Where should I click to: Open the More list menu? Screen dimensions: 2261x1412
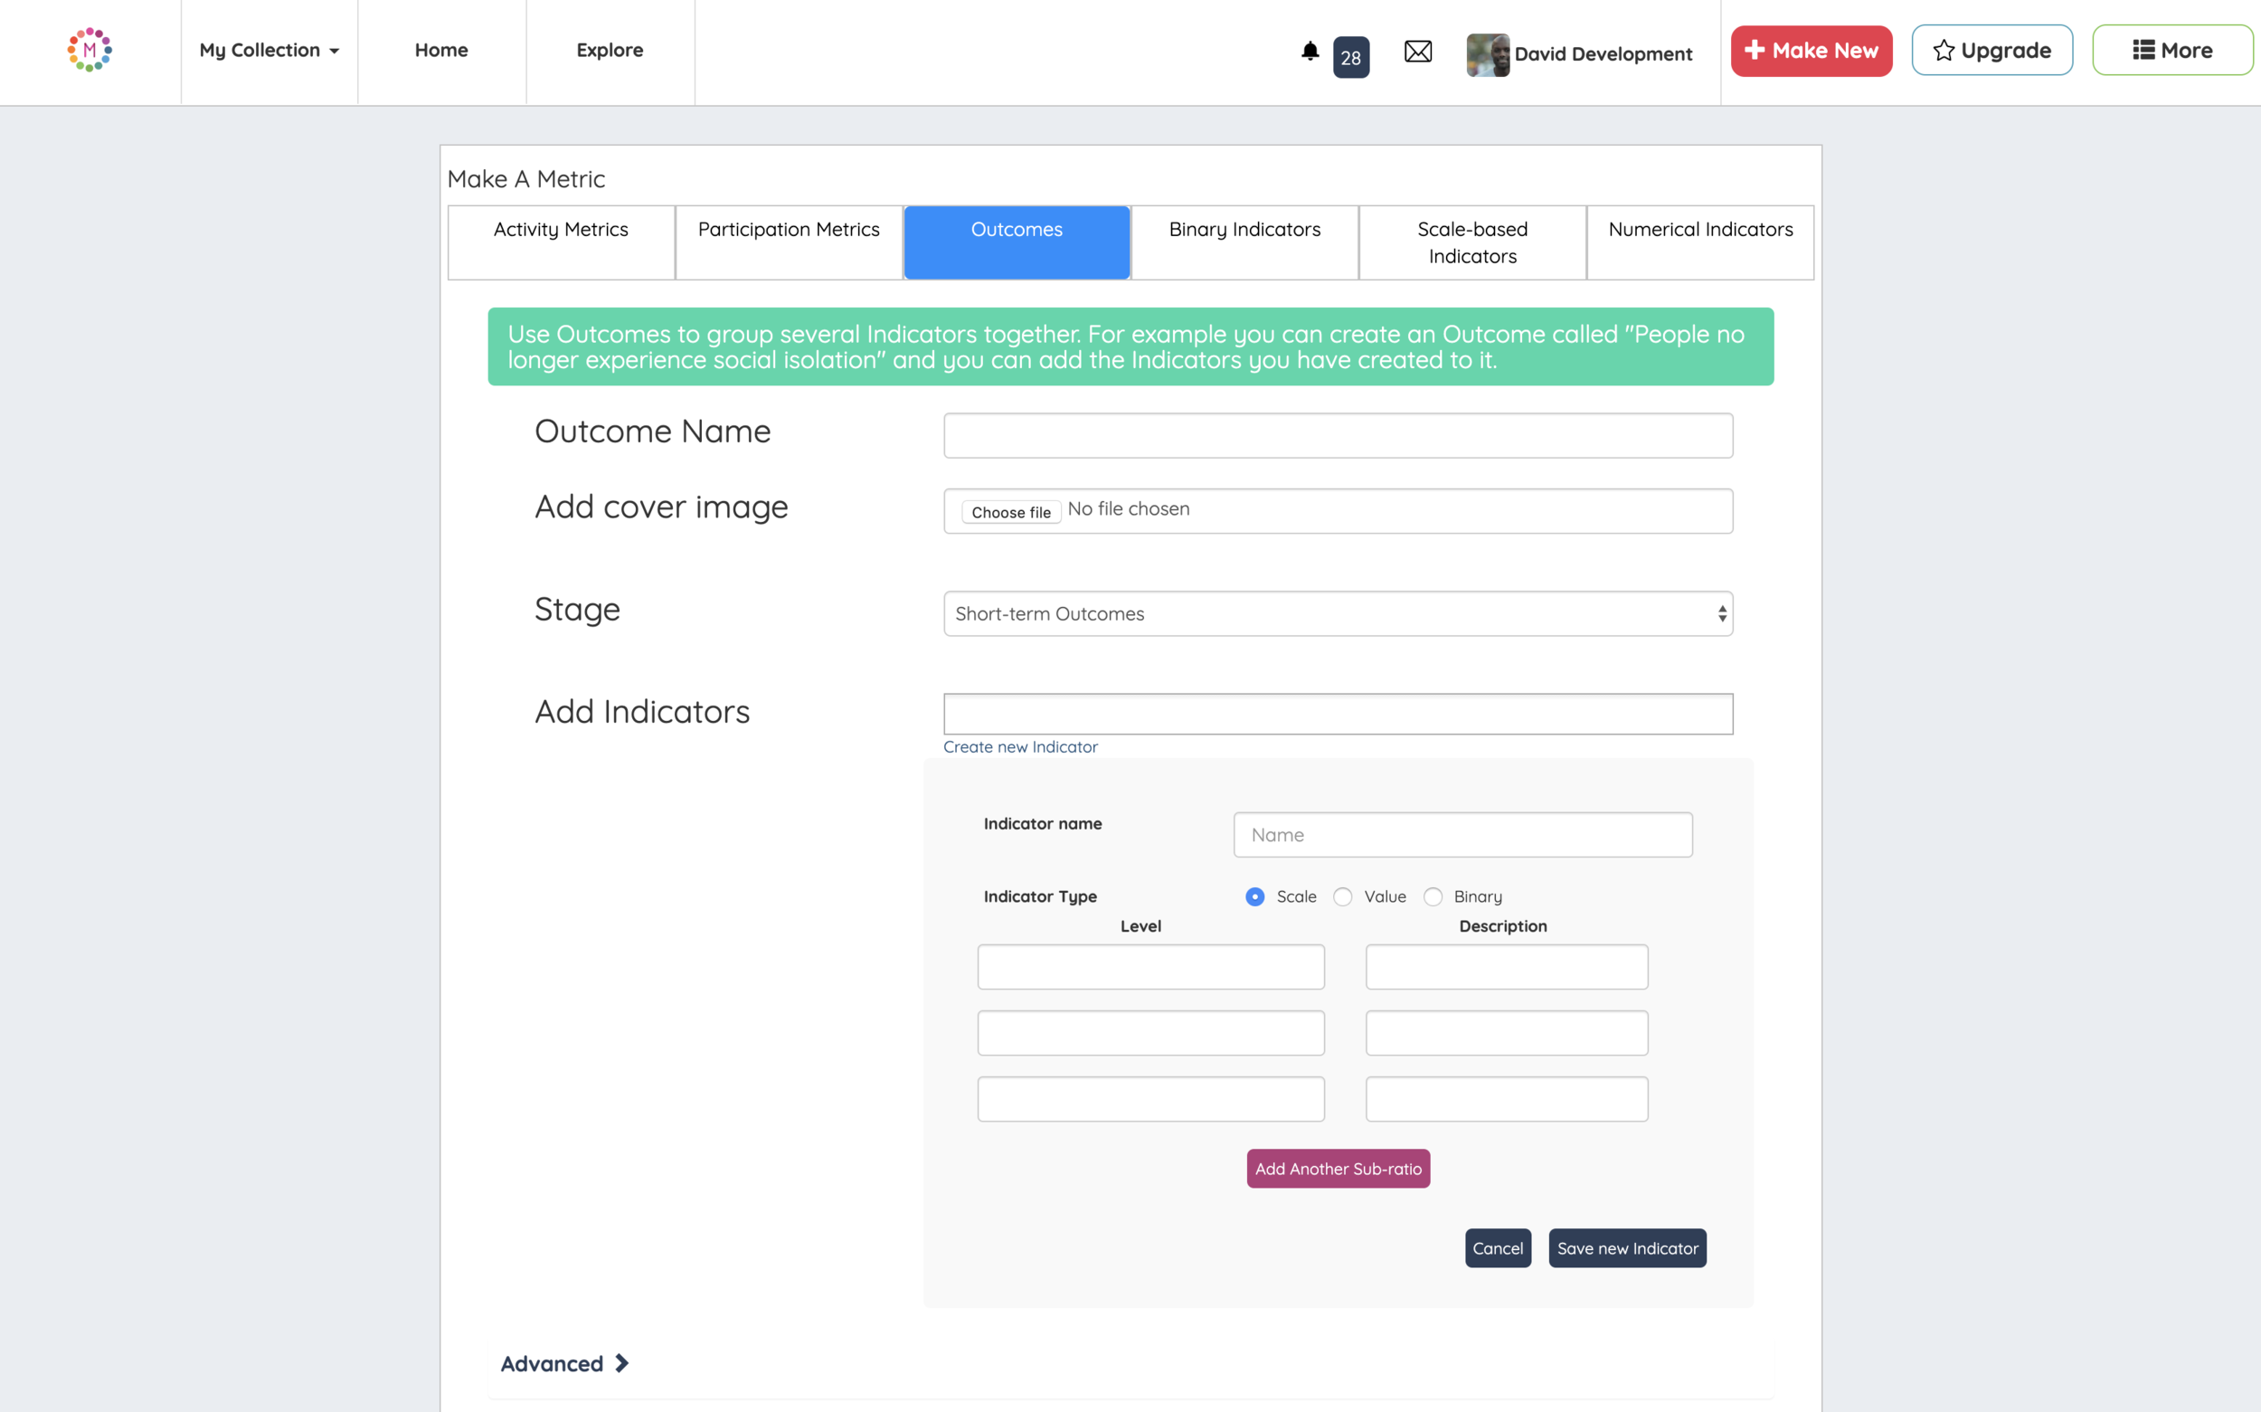click(x=2171, y=51)
